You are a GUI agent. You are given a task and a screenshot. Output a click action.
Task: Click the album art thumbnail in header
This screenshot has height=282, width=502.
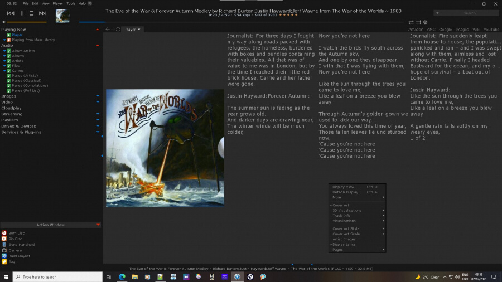(x=62, y=16)
